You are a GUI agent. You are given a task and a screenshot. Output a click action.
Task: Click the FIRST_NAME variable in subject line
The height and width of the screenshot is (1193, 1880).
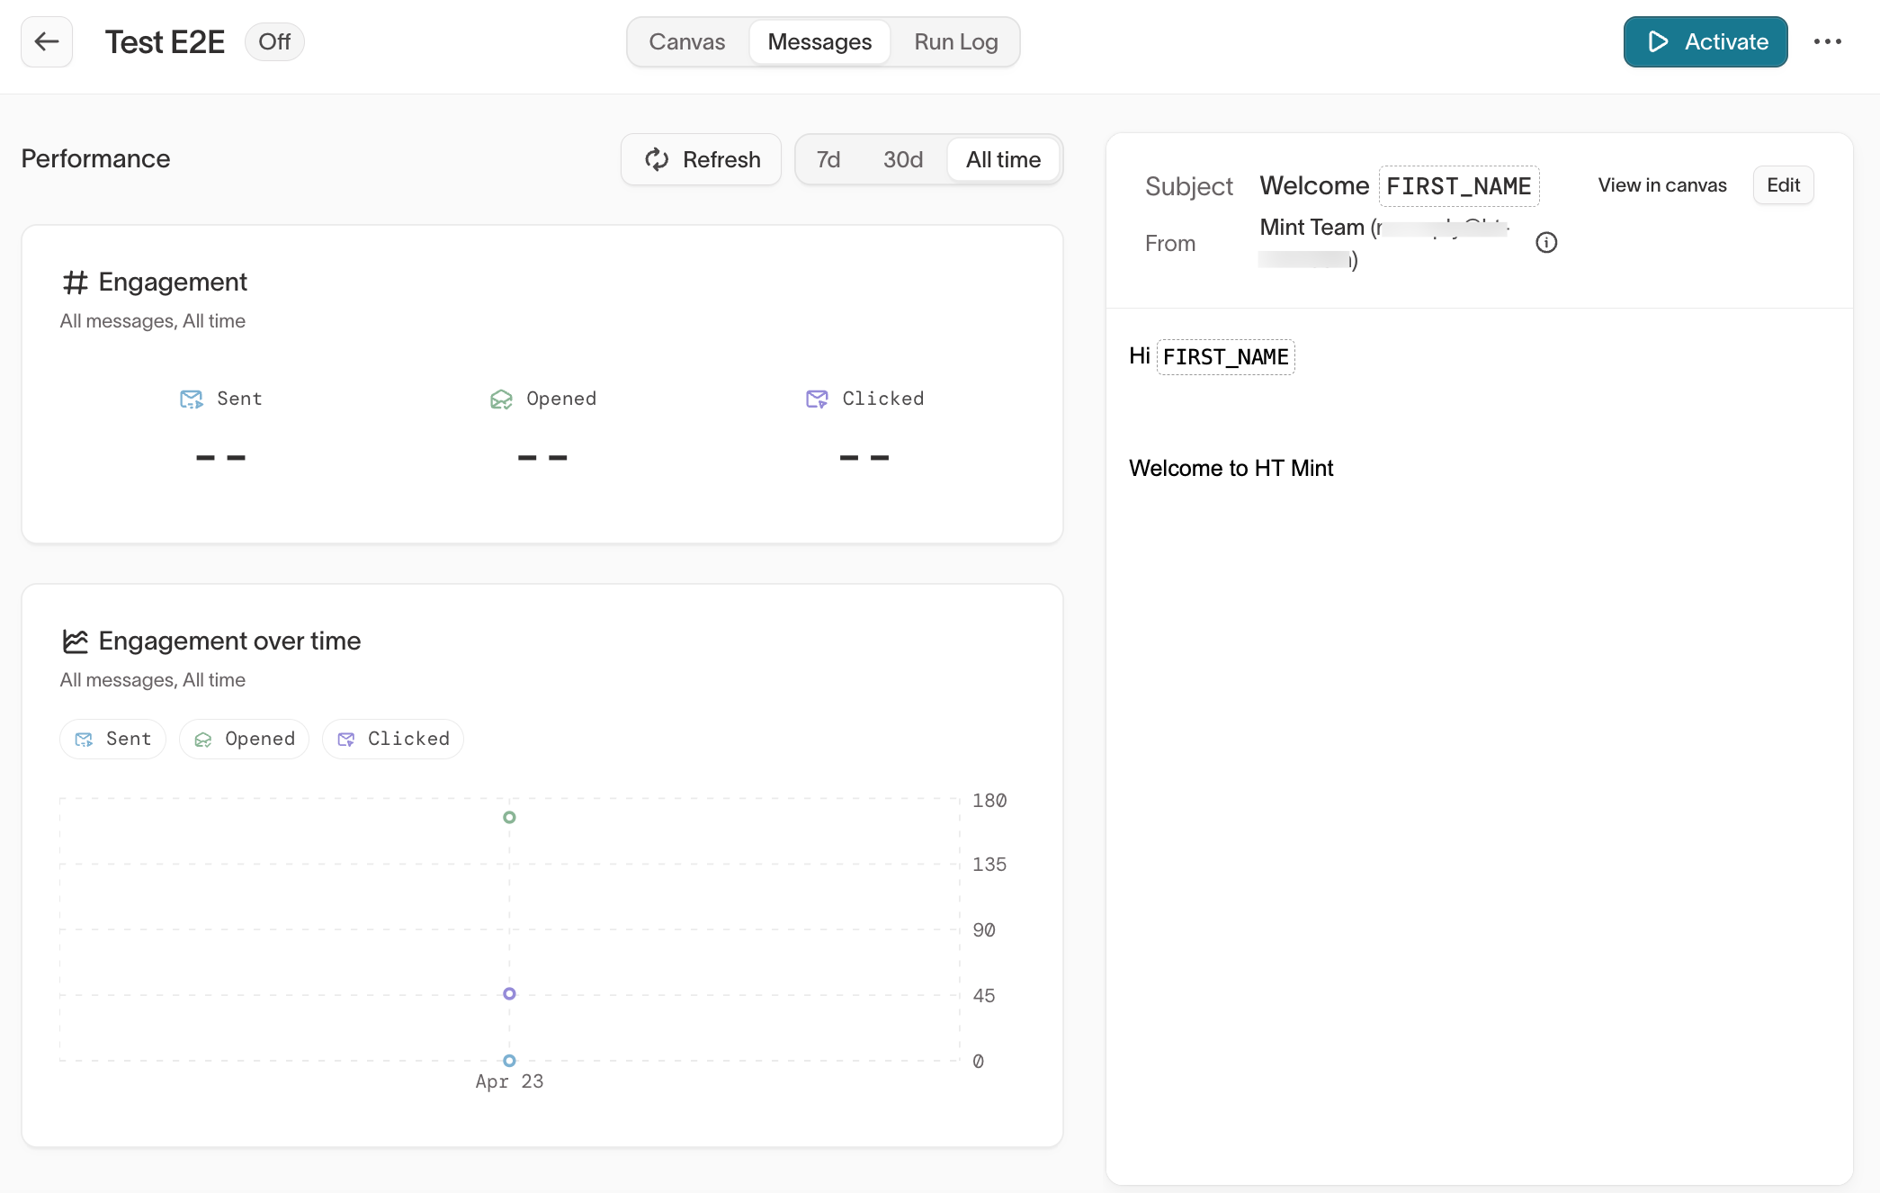tap(1458, 186)
